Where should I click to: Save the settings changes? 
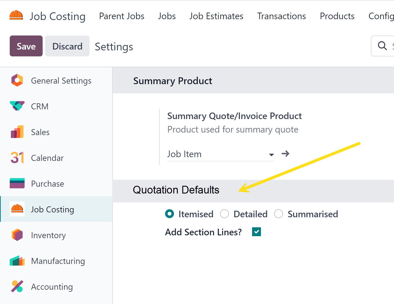26,46
